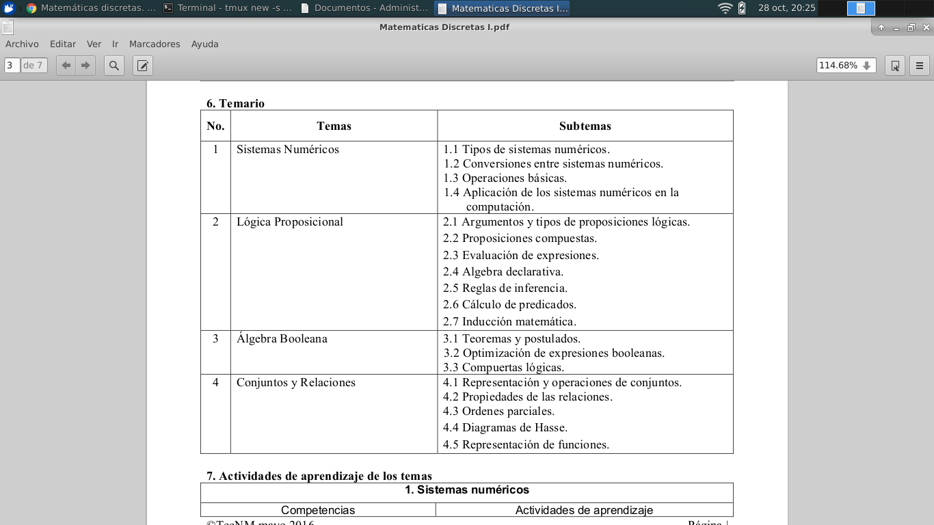Switch to Documentos file manager taskbar window

364,8
